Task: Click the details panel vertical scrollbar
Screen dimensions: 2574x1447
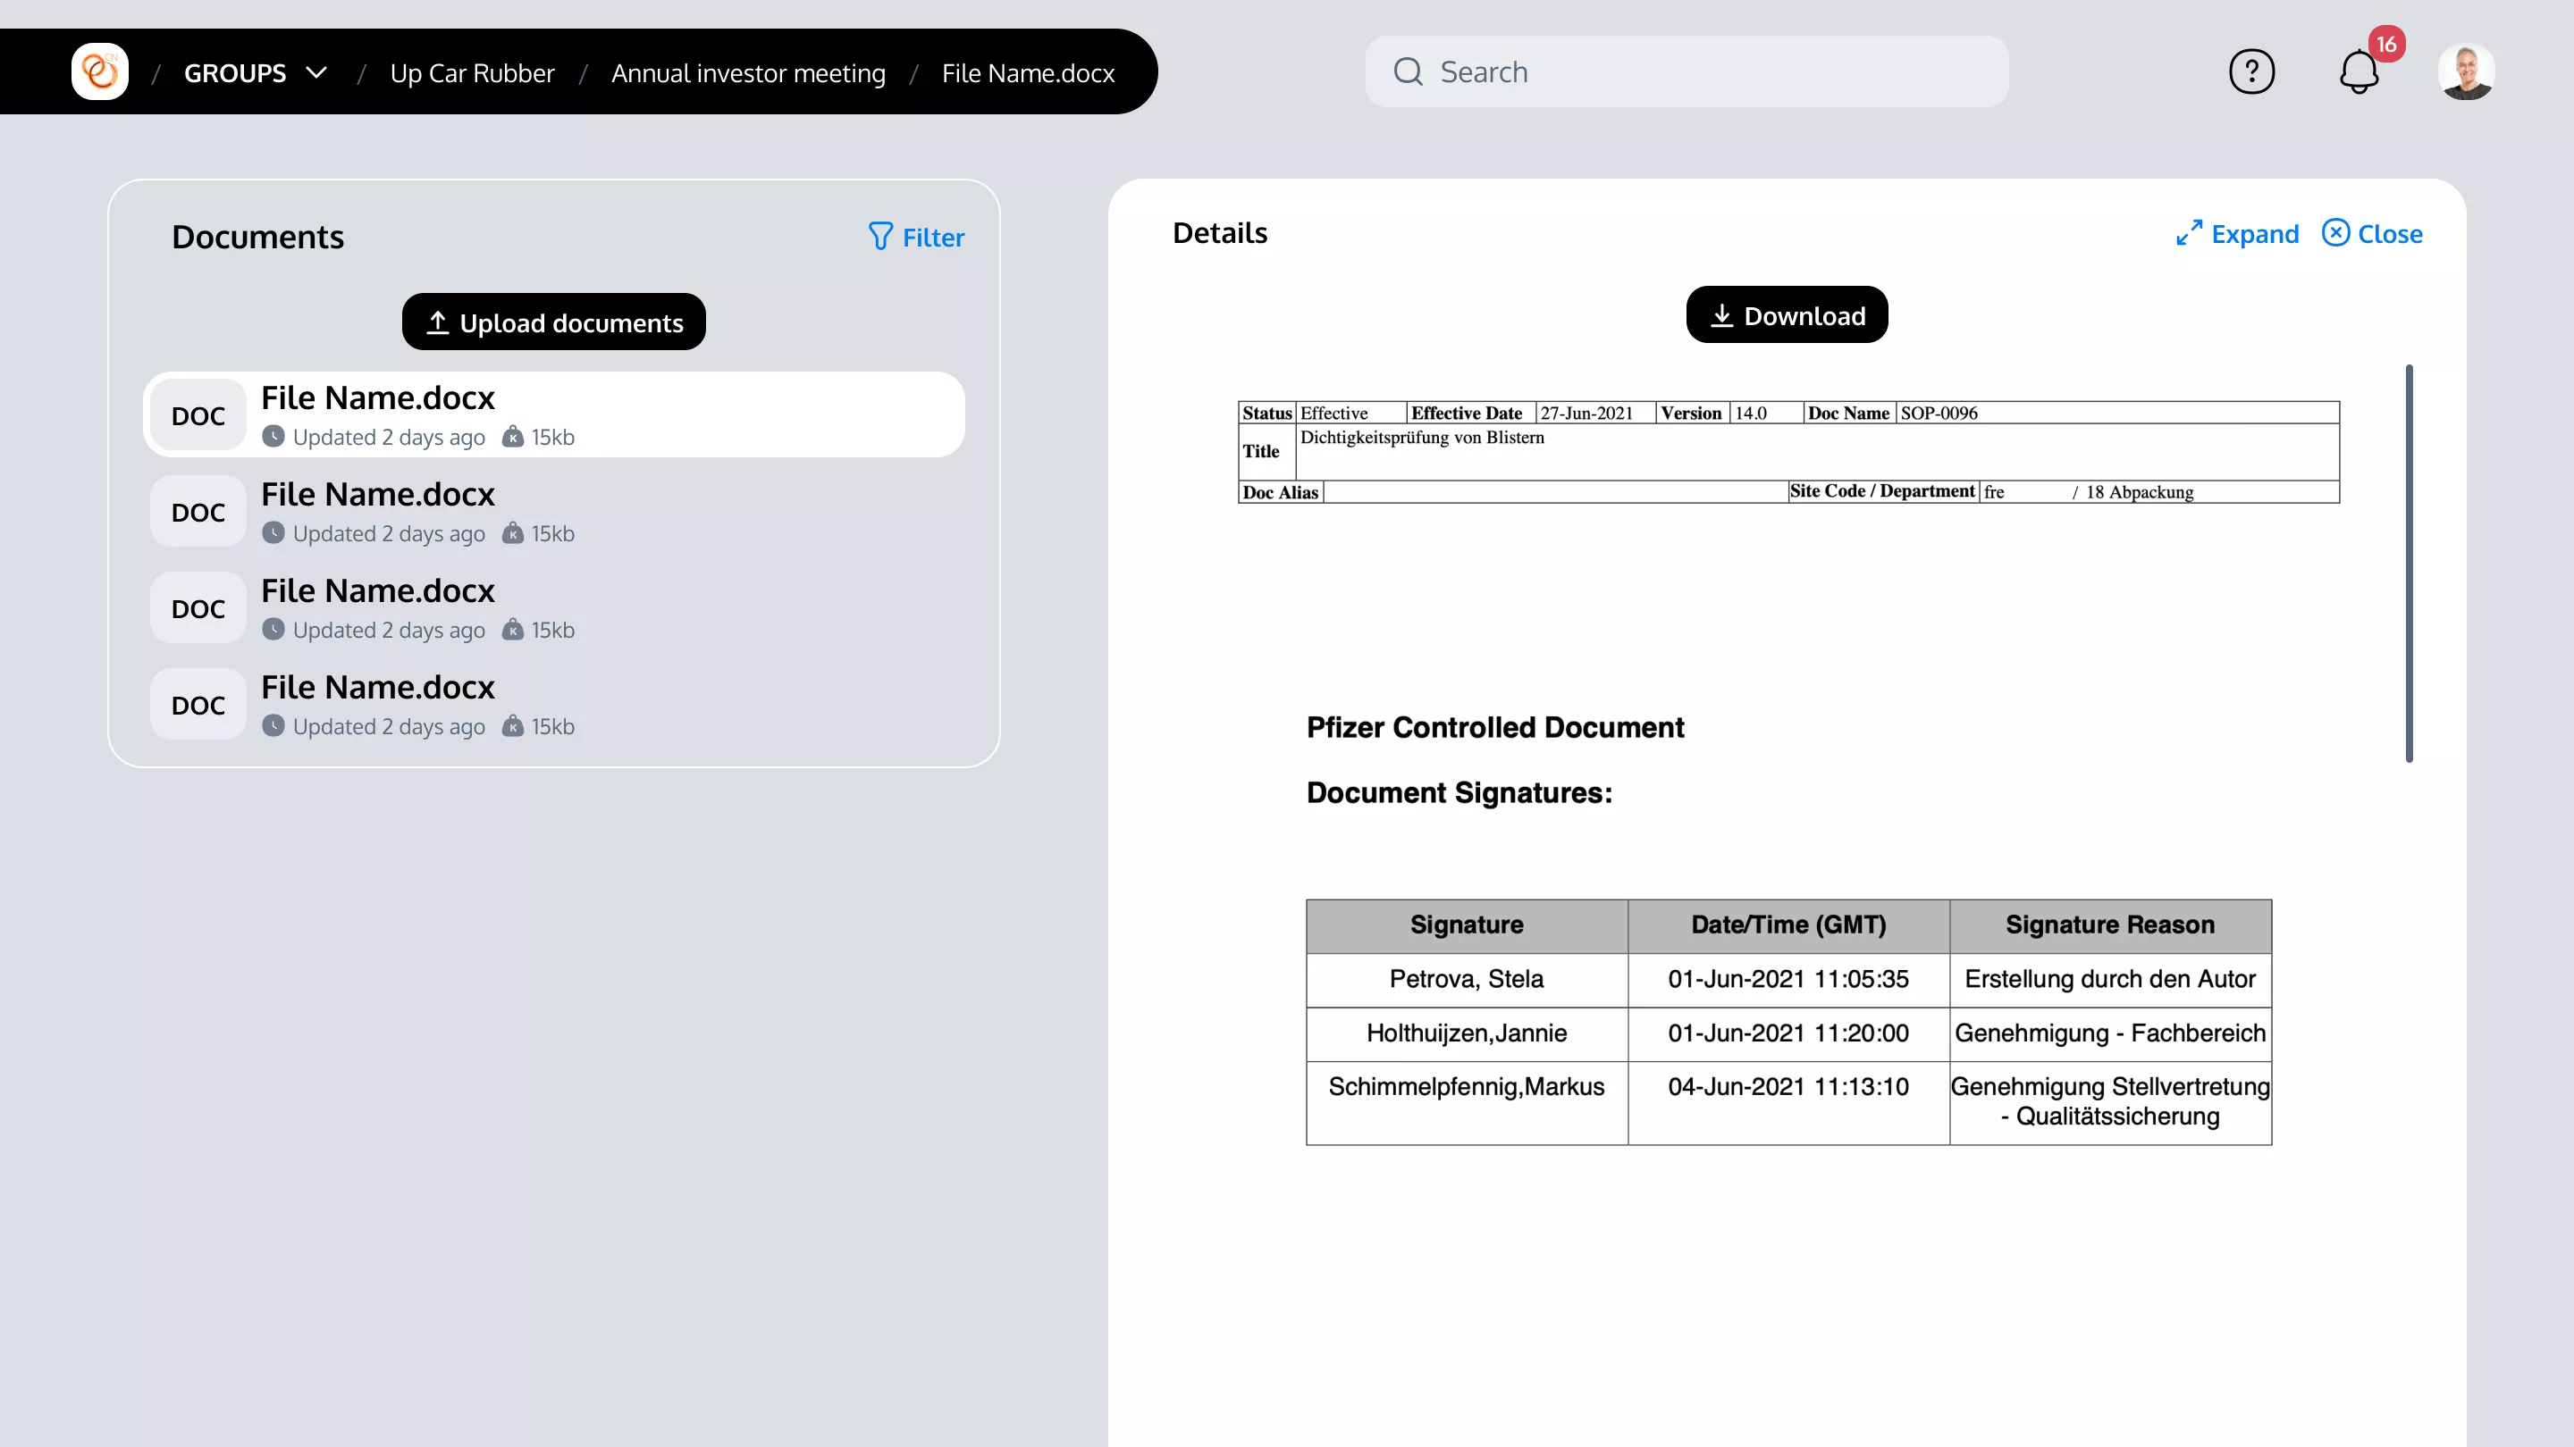Action: coord(2408,565)
